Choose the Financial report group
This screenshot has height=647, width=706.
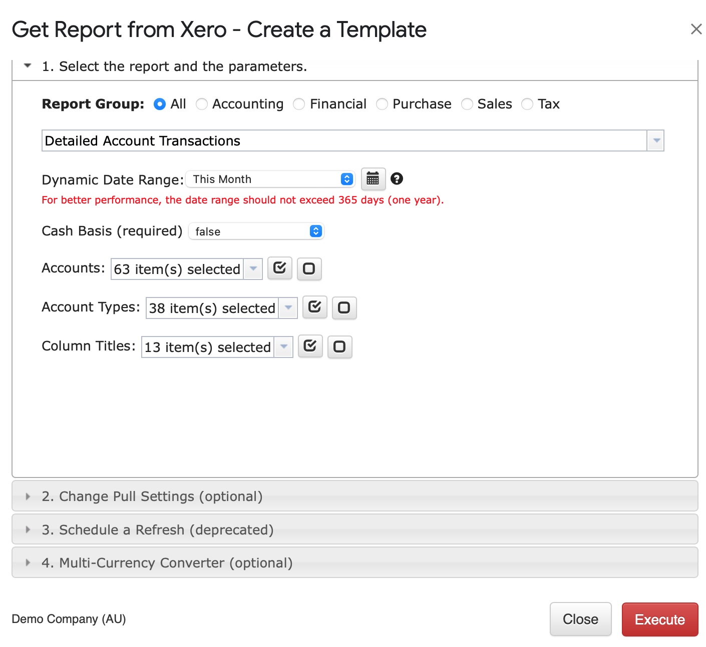pyautogui.click(x=299, y=104)
